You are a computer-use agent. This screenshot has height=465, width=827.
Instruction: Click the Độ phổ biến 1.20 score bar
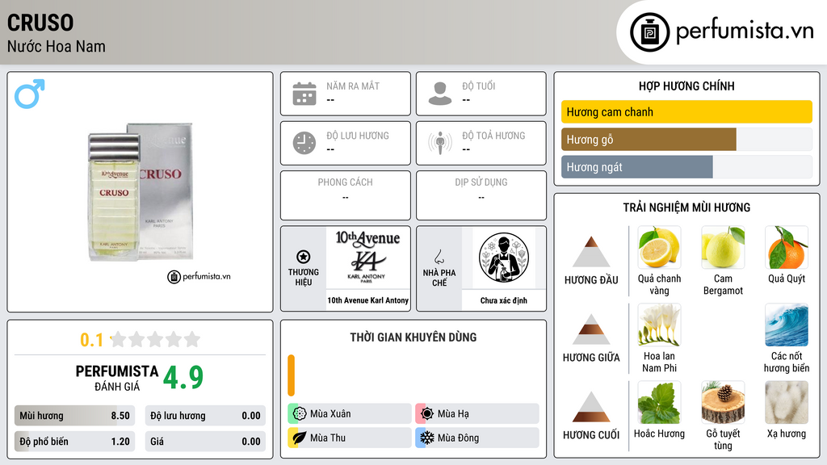coord(74,442)
